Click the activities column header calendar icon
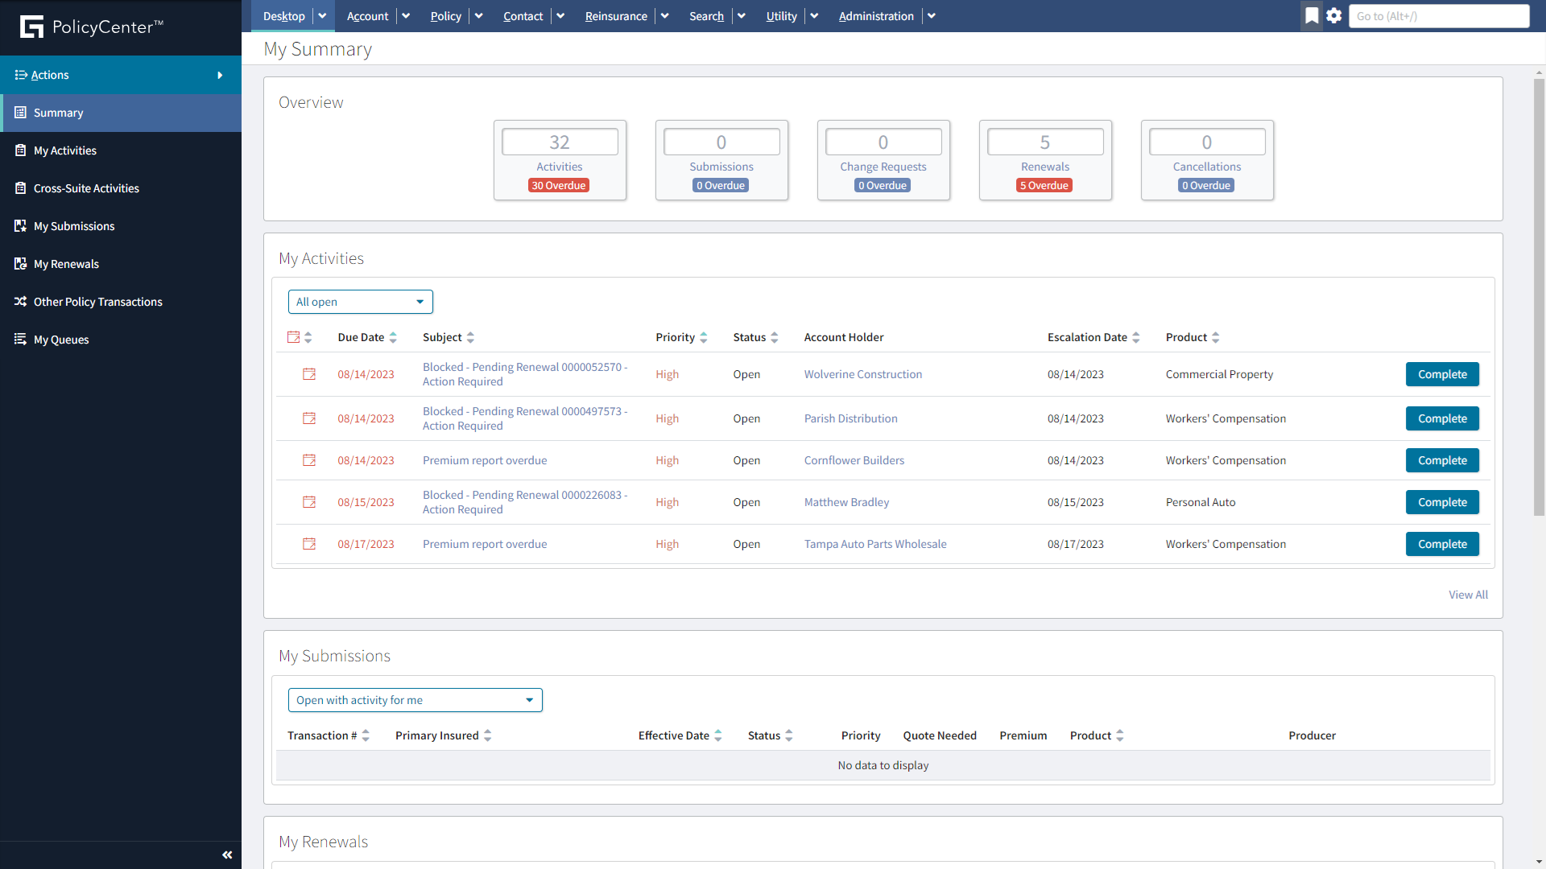The image size is (1546, 869). (x=293, y=337)
